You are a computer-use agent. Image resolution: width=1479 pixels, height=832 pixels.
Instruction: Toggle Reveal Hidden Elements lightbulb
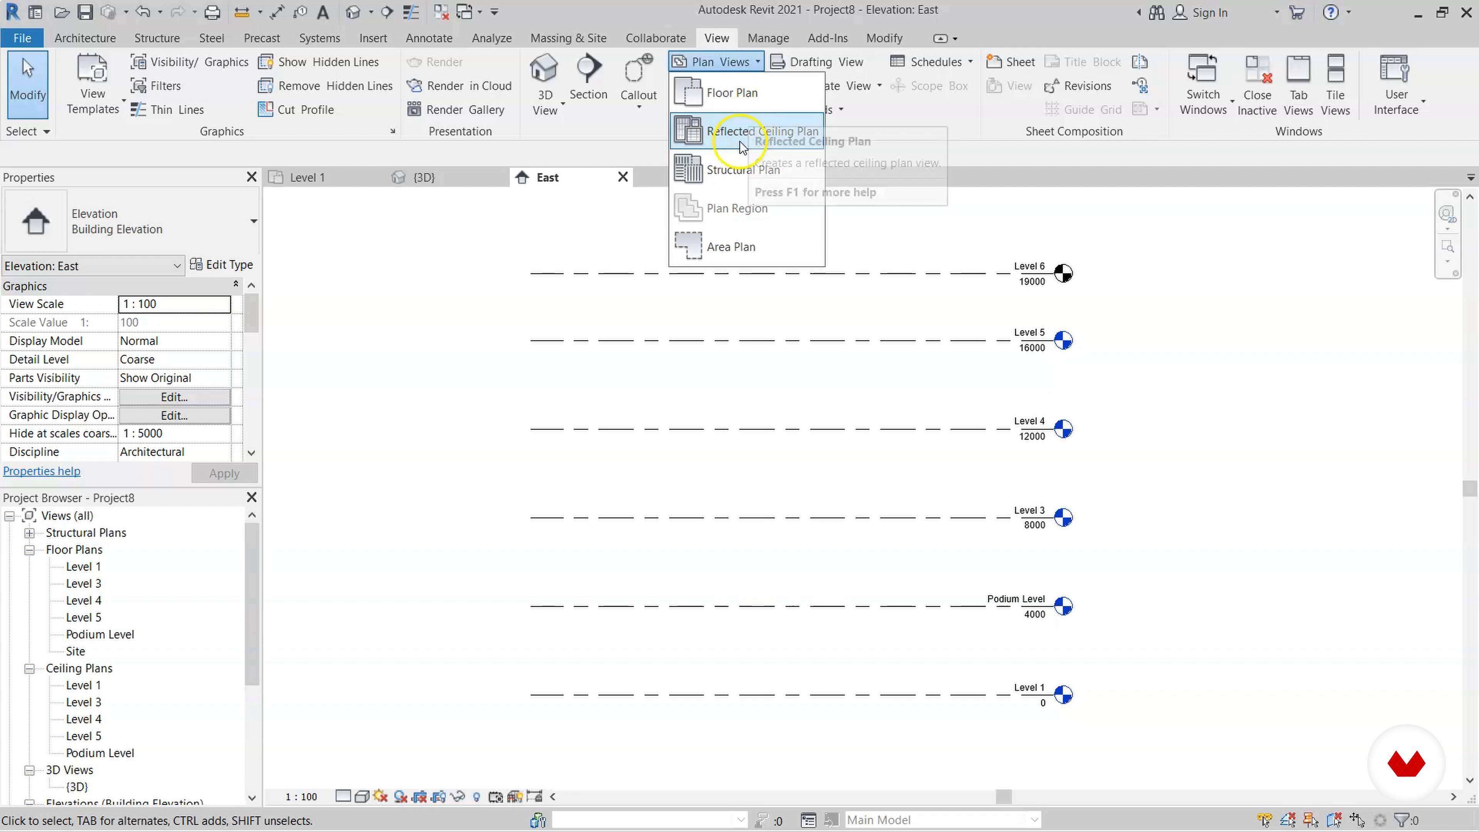coord(476,797)
